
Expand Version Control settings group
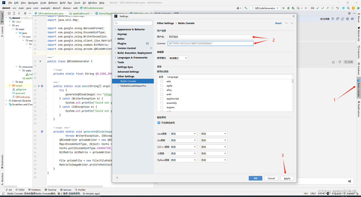click(115, 48)
